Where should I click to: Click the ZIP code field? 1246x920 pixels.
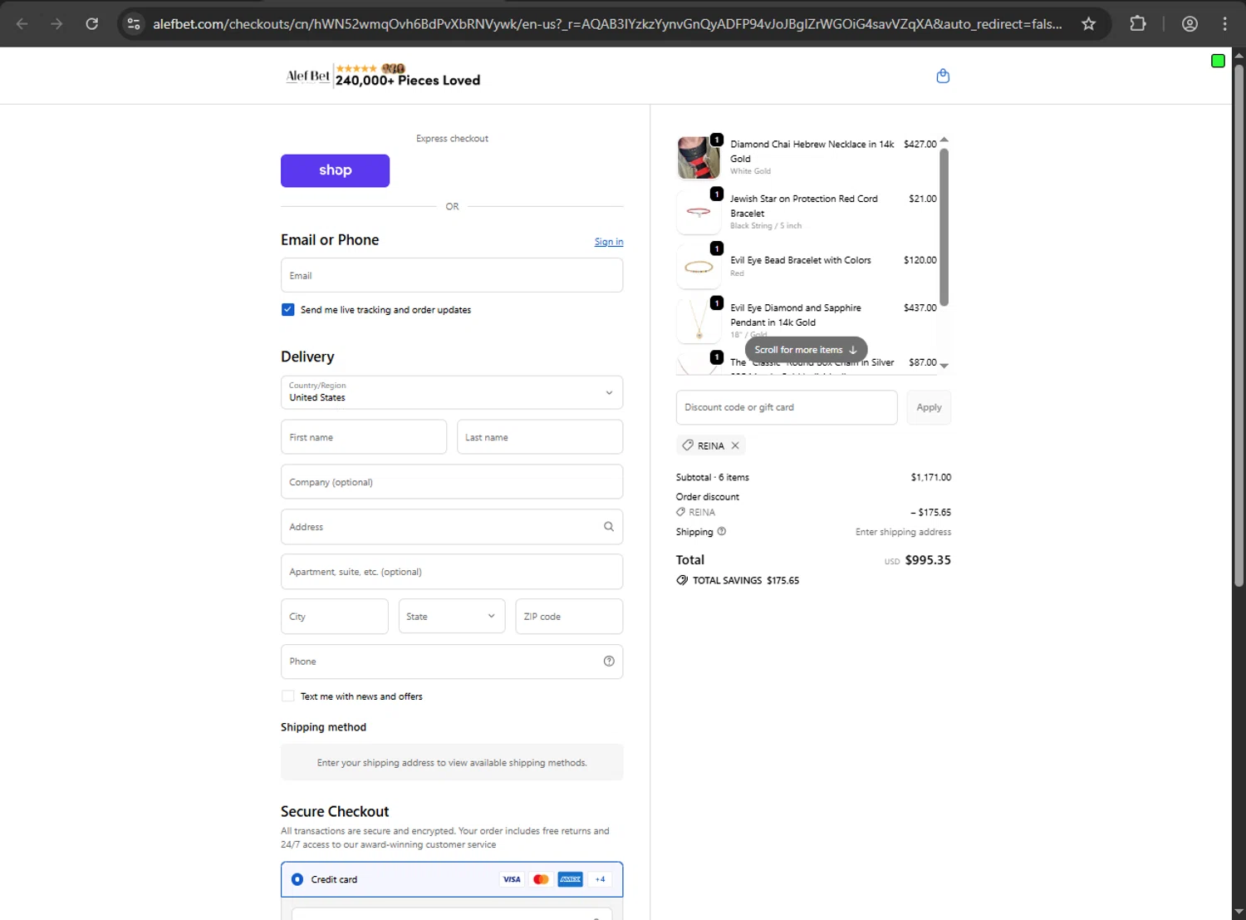pyautogui.click(x=569, y=616)
